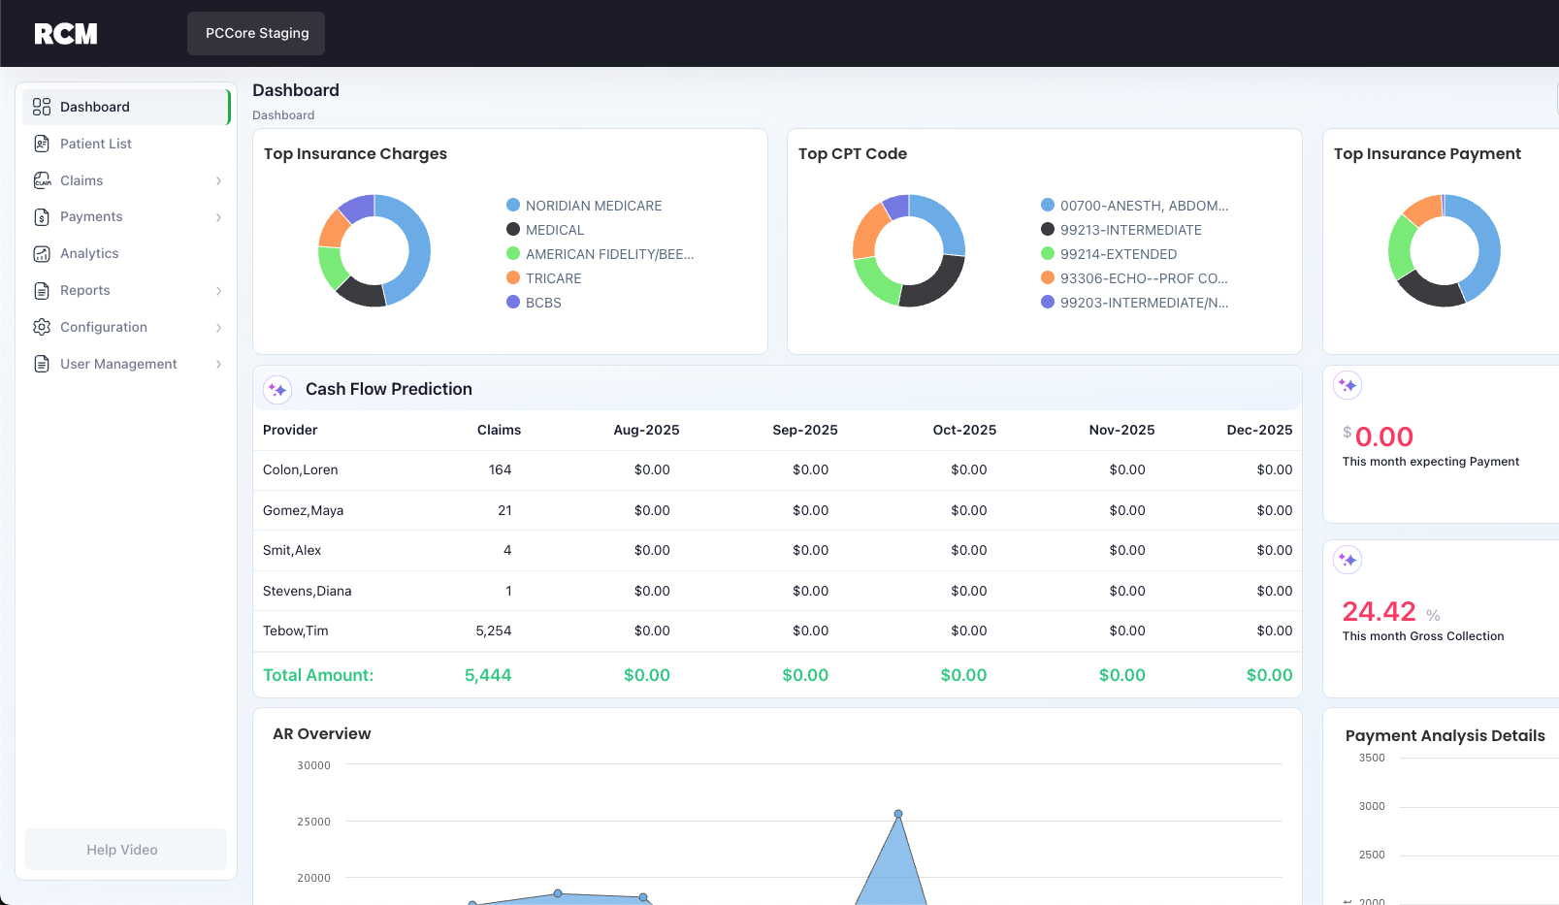This screenshot has width=1559, height=905.
Task: Expand the Payments menu chevron
Action: 219,217
